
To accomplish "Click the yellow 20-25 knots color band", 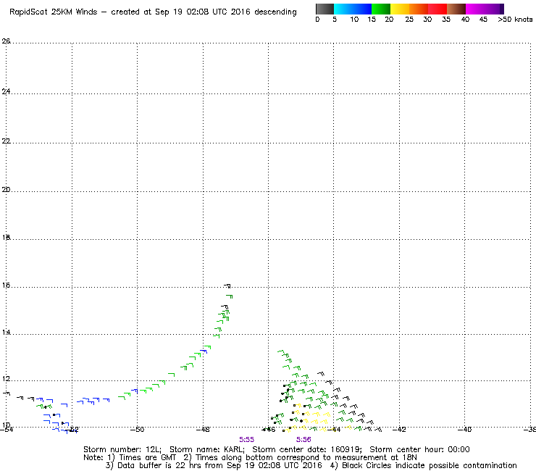I will [400, 9].
